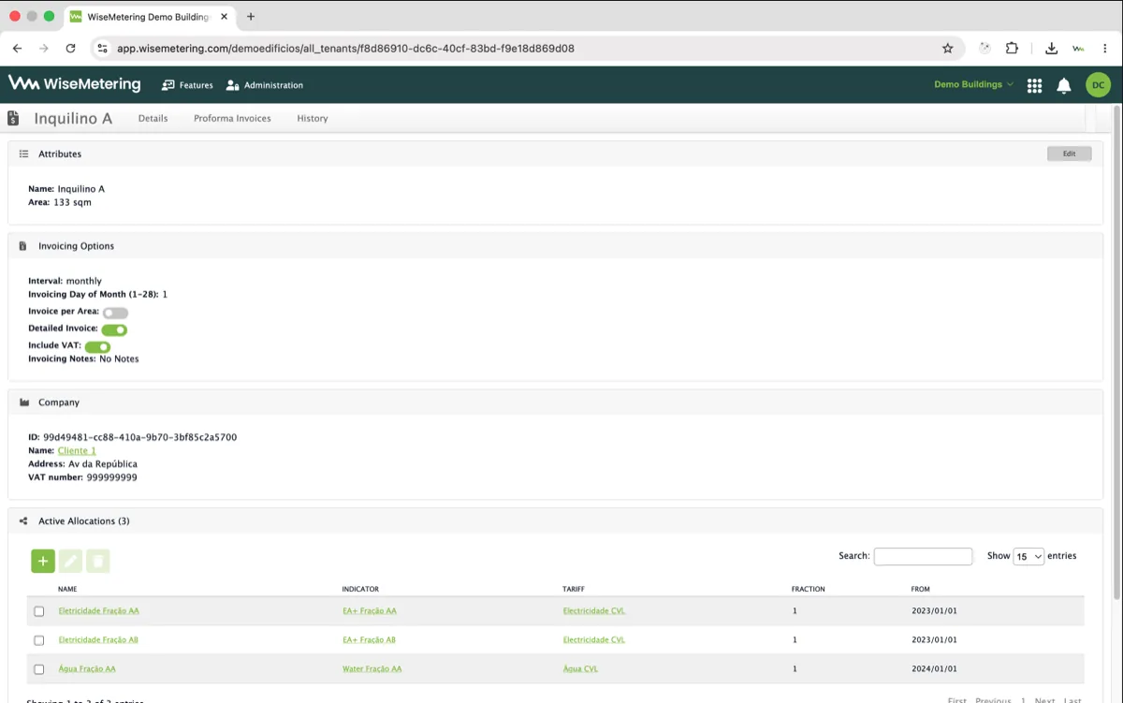
Task: Open the Água CVL tariff link
Action: (x=581, y=669)
